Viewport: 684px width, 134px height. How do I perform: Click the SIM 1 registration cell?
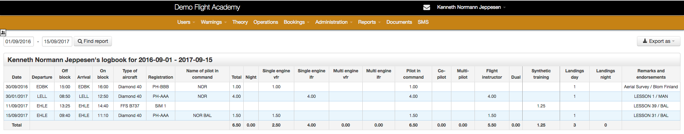click(x=161, y=106)
